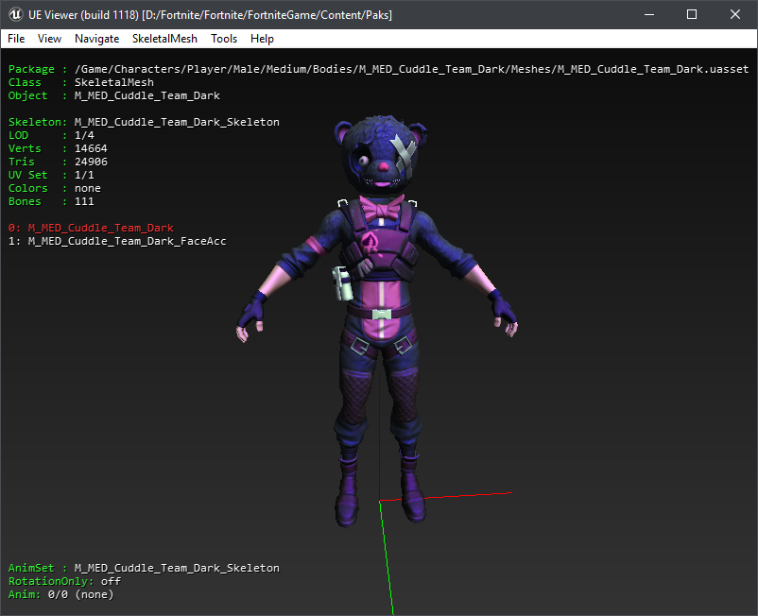Minimize the UE Viewer window
The width and height of the screenshot is (758, 616).
649,14
